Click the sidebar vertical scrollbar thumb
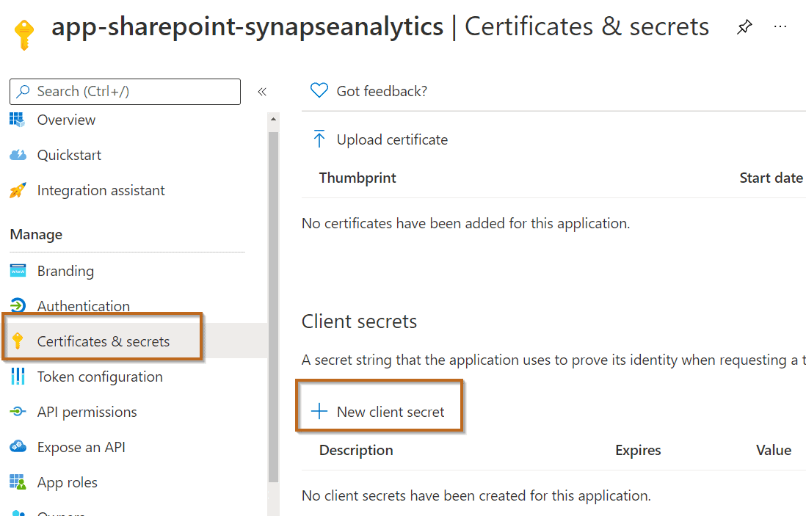The width and height of the screenshot is (806, 516). click(x=274, y=307)
